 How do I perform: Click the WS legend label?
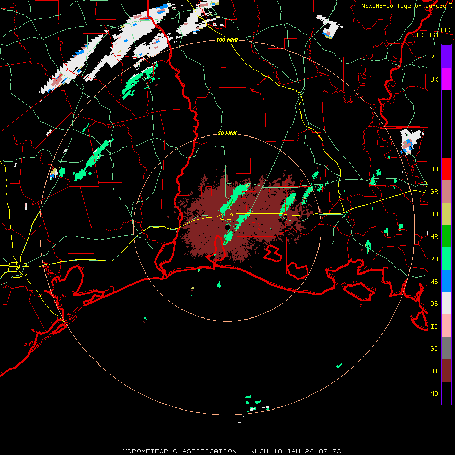(434, 281)
